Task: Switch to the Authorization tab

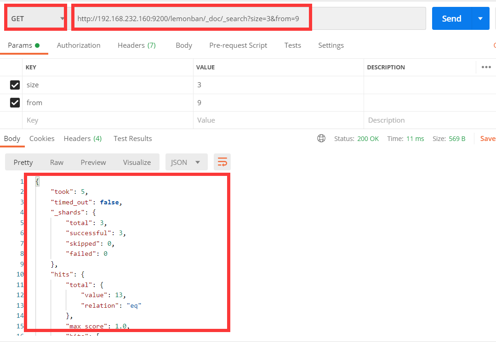Action: tap(79, 45)
